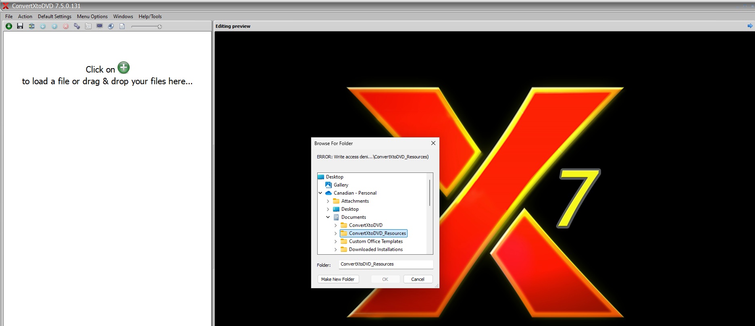Expand the Custom Office Templates chevron
Screen dimensions: 755x326
[335, 241]
